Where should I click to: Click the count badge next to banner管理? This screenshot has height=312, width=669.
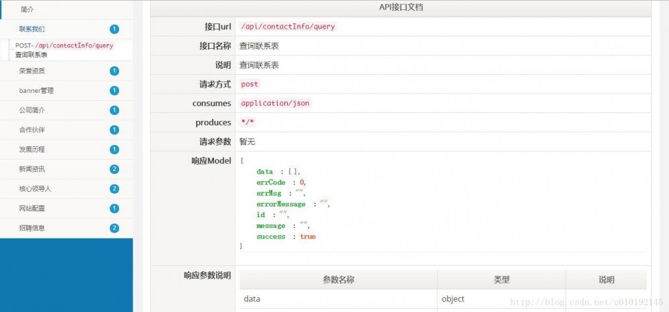[114, 91]
